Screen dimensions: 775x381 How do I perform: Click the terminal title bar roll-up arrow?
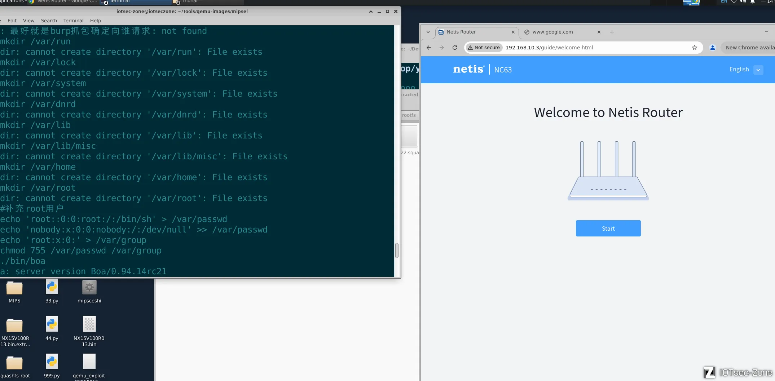371,12
